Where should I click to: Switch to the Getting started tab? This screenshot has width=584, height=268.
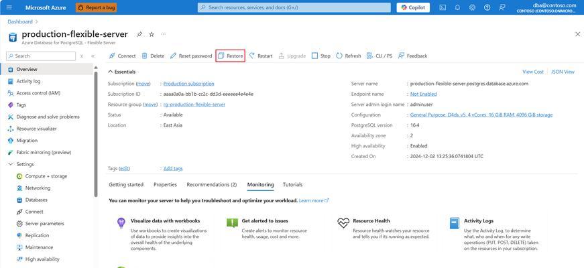[126, 185]
